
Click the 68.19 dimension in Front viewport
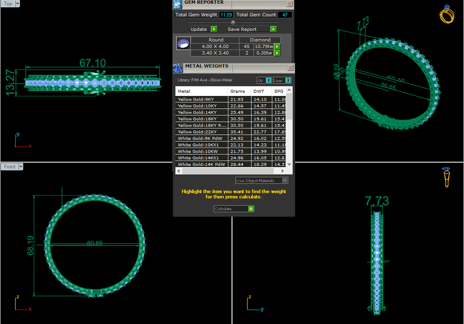pyautogui.click(x=30, y=246)
